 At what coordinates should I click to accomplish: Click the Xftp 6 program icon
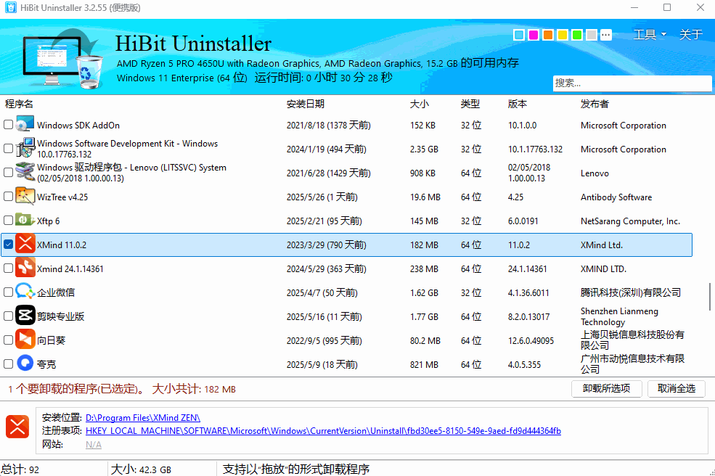[x=25, y=220]
